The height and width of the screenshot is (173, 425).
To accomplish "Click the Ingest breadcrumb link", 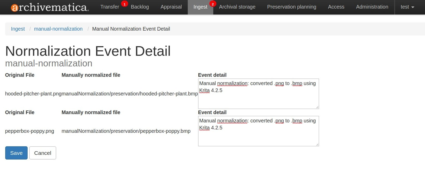I will [x=18, y=29].
